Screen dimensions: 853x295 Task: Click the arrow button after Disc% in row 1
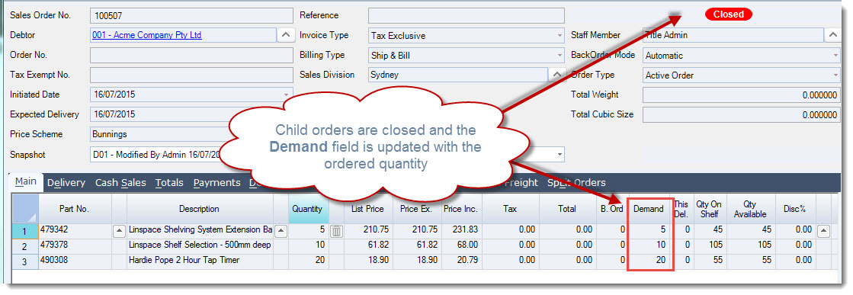click(823, 231)
